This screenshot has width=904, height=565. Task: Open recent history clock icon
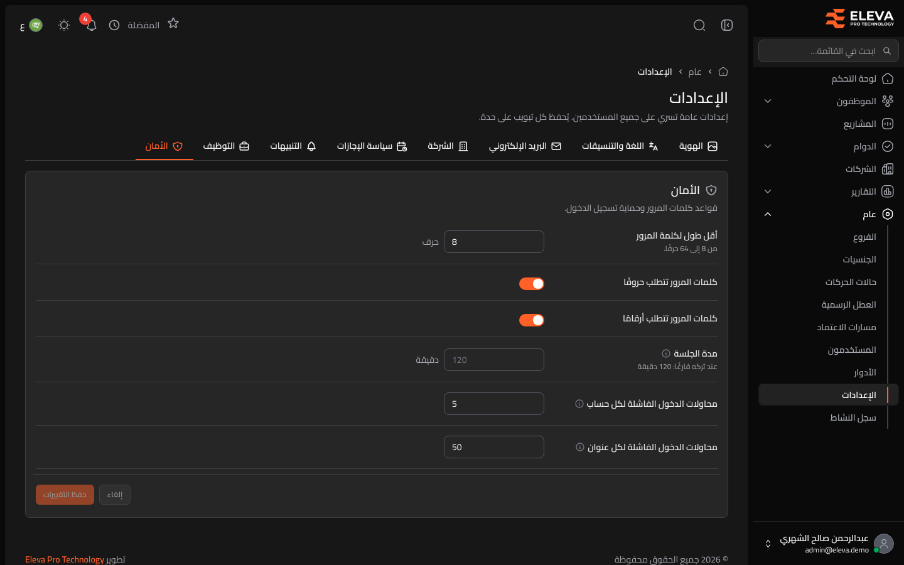114,25
